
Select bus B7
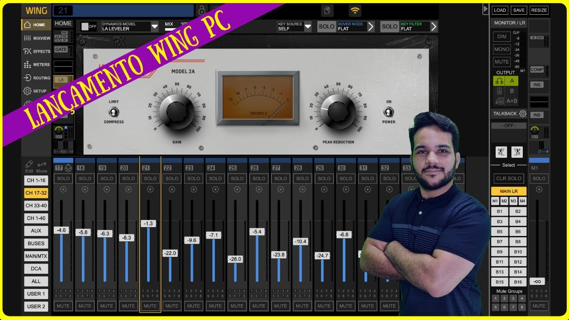coord(500,242)
